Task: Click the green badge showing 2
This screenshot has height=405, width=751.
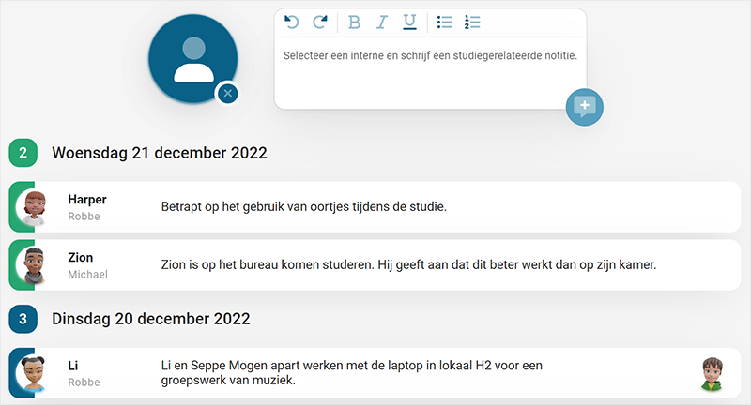Action: (x=23, y=153)
